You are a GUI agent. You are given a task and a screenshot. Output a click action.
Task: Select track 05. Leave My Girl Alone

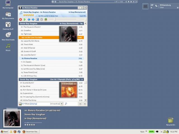click(51, 41)
